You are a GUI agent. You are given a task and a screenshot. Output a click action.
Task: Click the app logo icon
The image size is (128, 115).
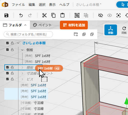[x=5, y=5]
